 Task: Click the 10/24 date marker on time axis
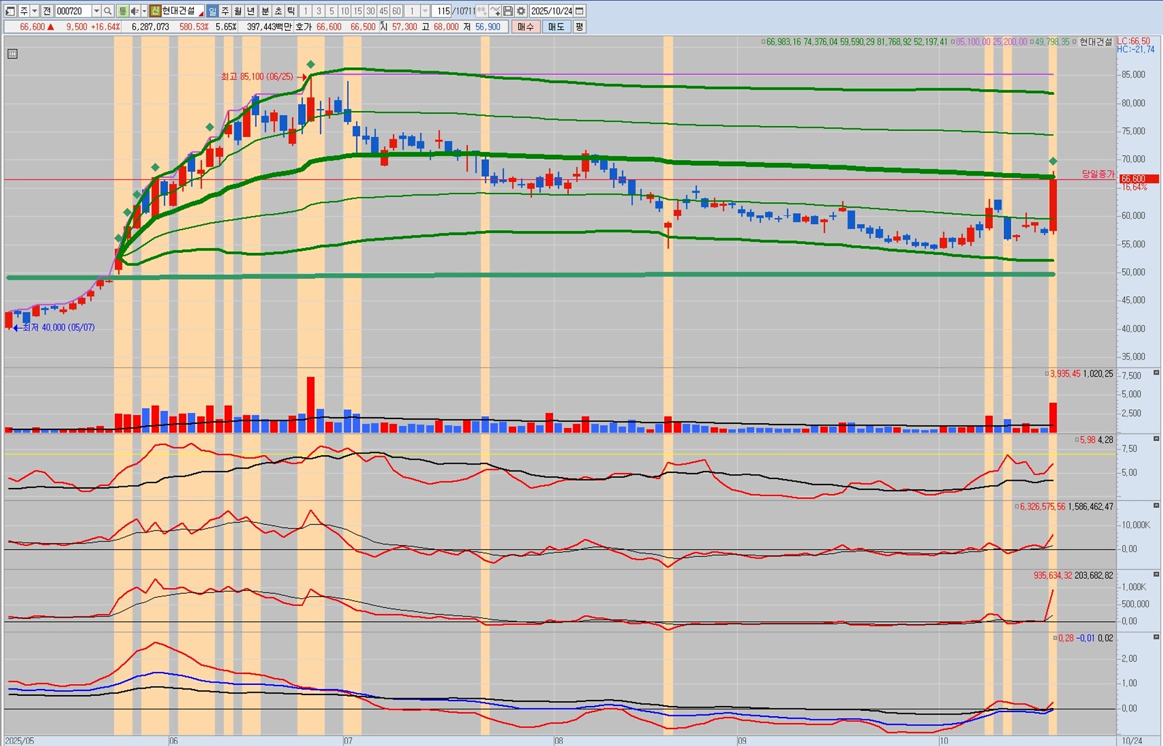coord(1132,741)
